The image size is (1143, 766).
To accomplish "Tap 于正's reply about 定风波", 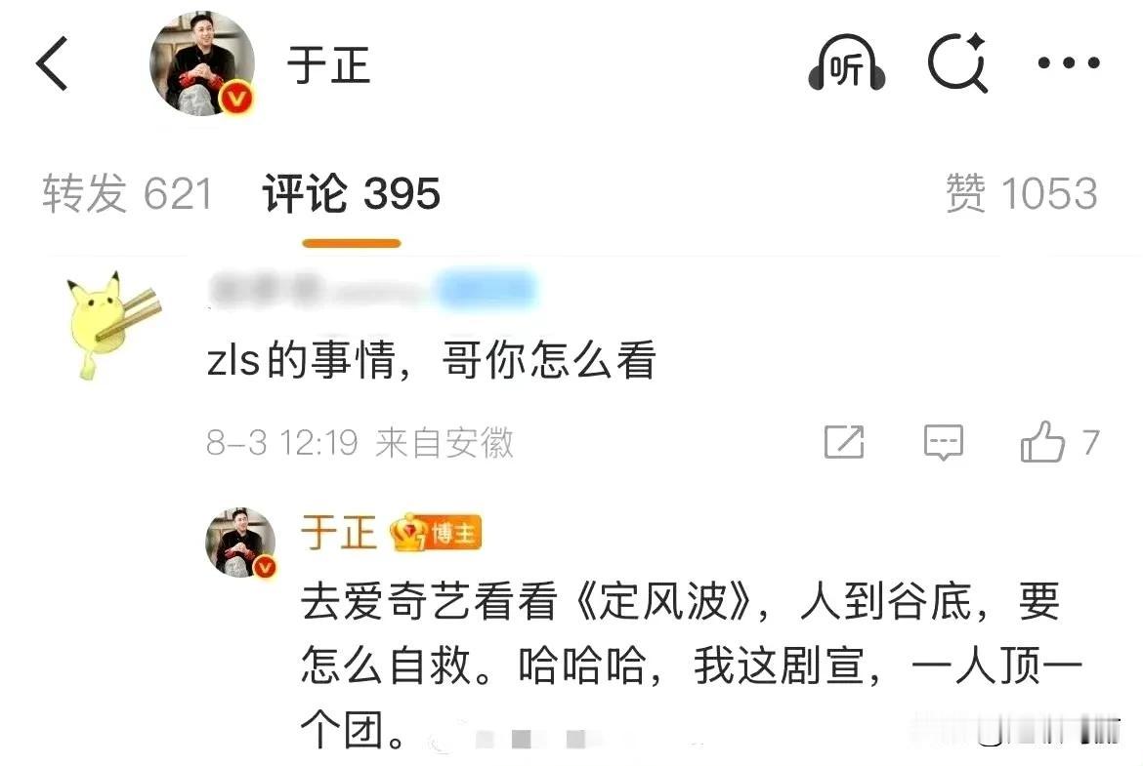I will click(692, 665).
